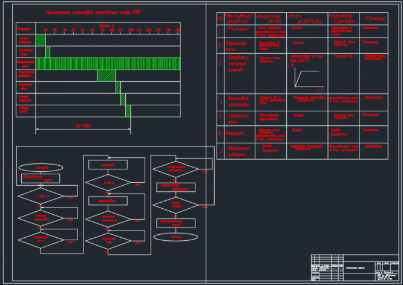The image size is (403, 285).
Task: Select the "Опускание печи" table cell
Action: [x=240, y=46]
